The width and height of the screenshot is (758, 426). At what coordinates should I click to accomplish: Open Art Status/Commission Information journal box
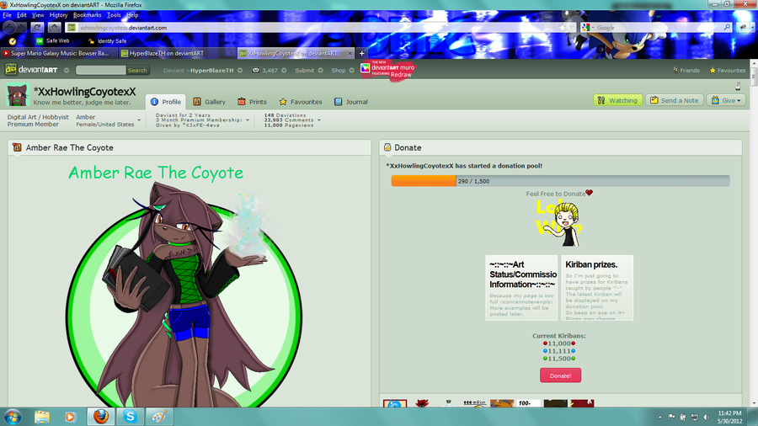click(x=521, y=288)
